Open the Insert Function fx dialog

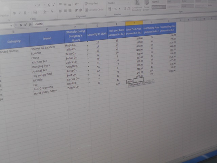click(30, 25)
